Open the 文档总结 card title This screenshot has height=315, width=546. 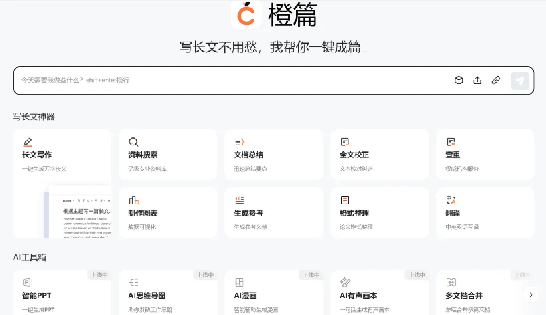click(x=249, y=155)
